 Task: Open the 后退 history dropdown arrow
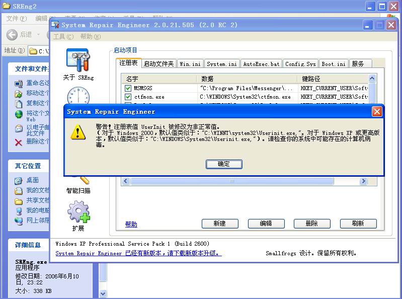tap(38, 34)
